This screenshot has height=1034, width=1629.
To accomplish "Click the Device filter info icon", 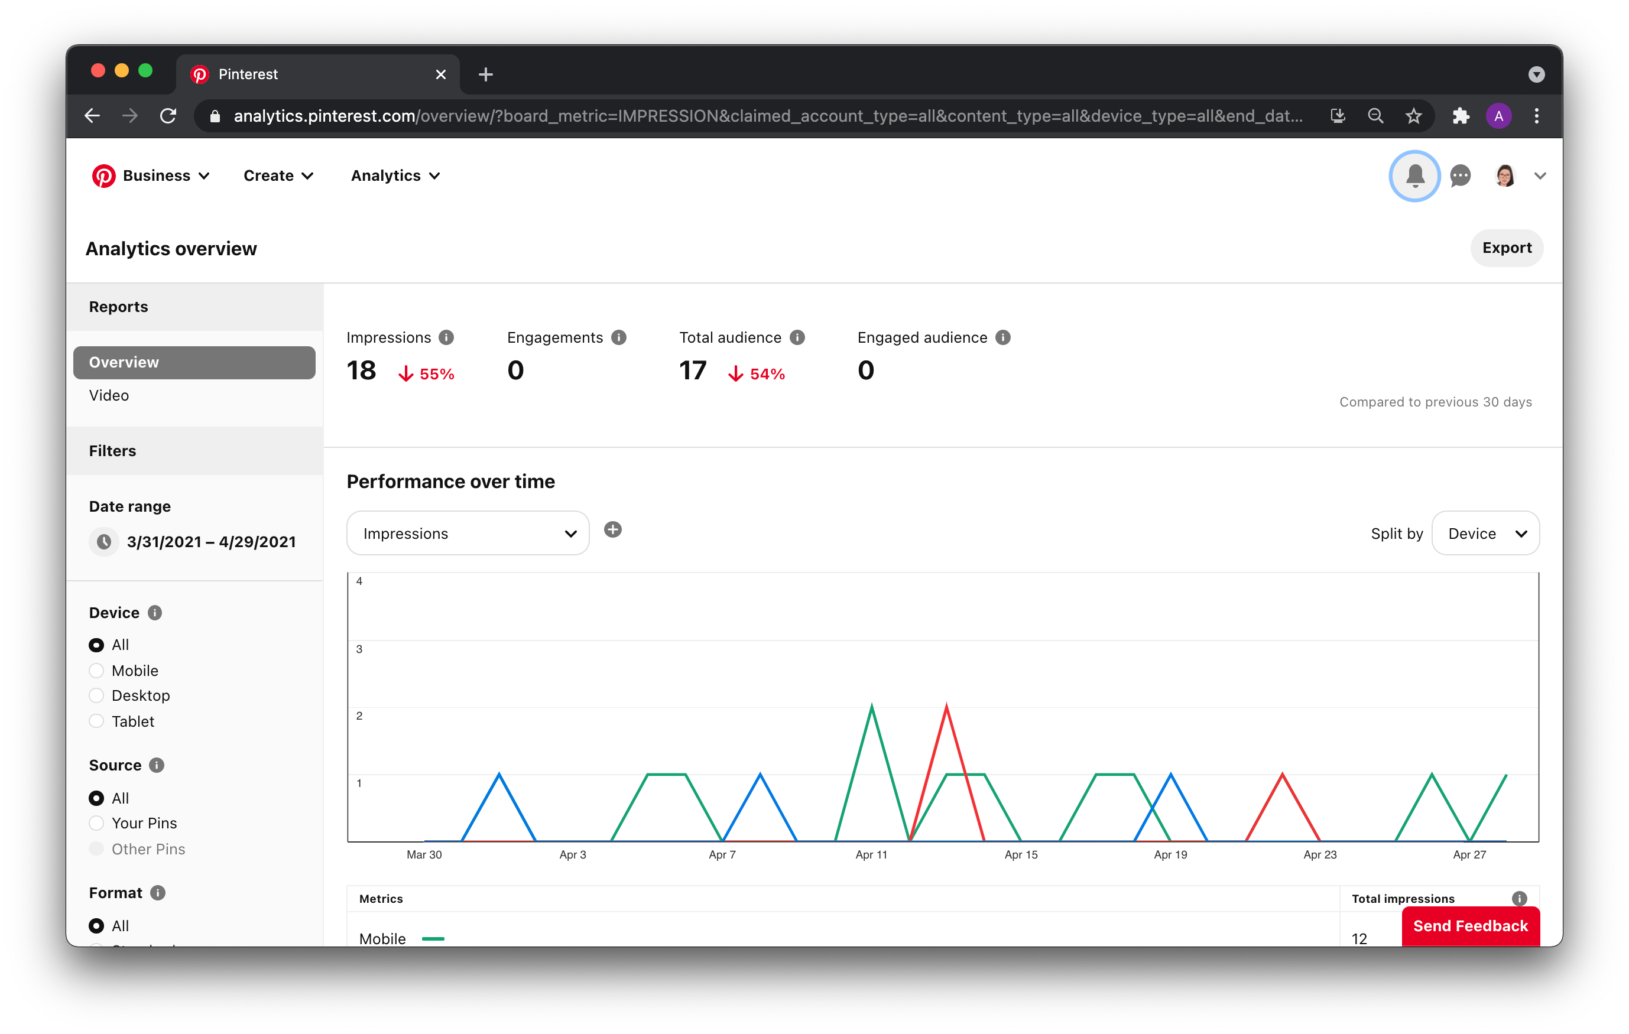I will point(155,613).
